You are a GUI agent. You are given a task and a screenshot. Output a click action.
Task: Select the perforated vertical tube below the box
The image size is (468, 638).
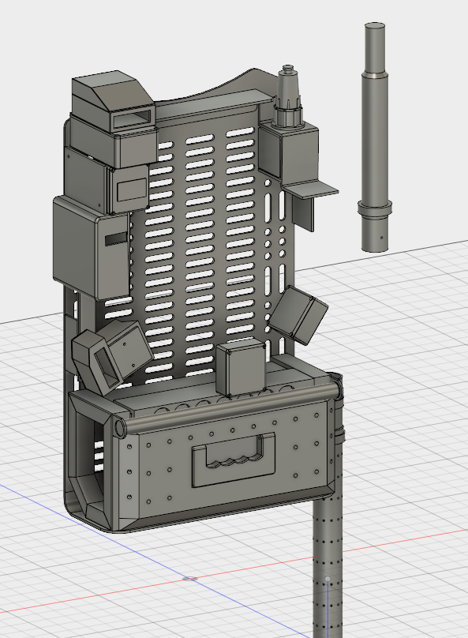coord(328,561)
